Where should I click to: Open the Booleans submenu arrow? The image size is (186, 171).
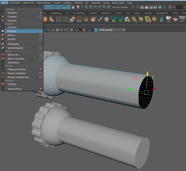(x=41, y=12)
